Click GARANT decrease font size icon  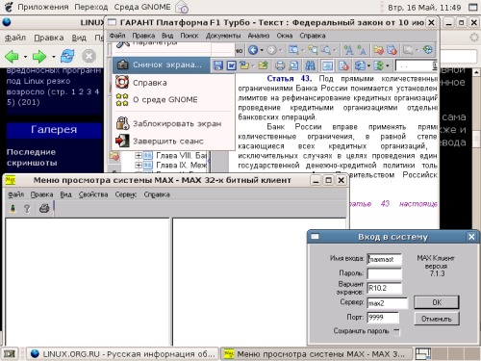click(x=362, y=50)
